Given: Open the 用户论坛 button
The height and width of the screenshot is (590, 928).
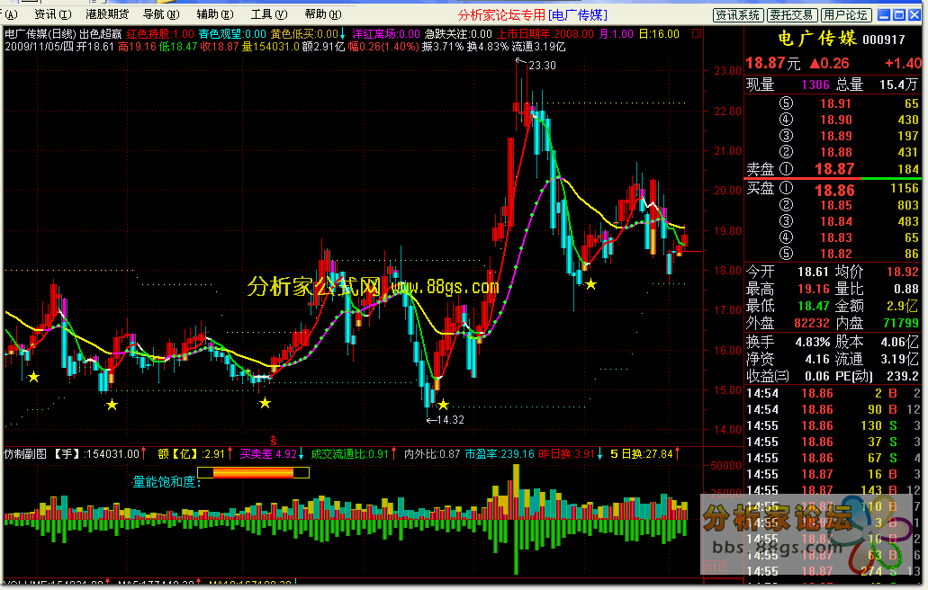Looking at the screenshot, I should pyautogui.click(x=846, y=14).
